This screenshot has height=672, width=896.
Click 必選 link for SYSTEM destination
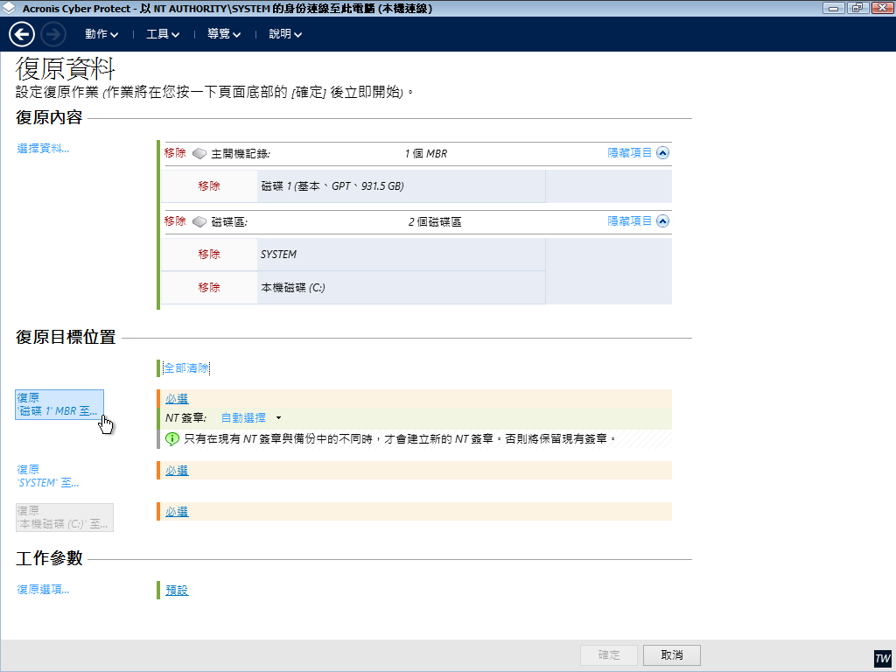pos(177,471)
